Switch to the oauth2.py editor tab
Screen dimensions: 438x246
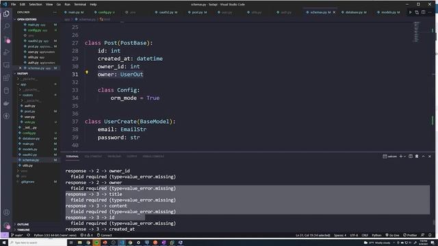[166, 12]
